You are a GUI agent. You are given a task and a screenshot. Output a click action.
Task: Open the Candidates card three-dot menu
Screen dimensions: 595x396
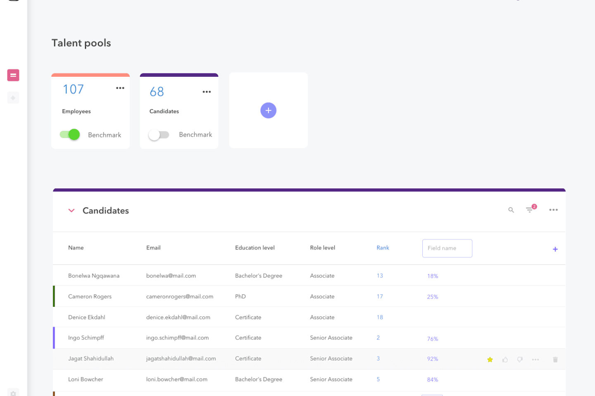(207, 92)
